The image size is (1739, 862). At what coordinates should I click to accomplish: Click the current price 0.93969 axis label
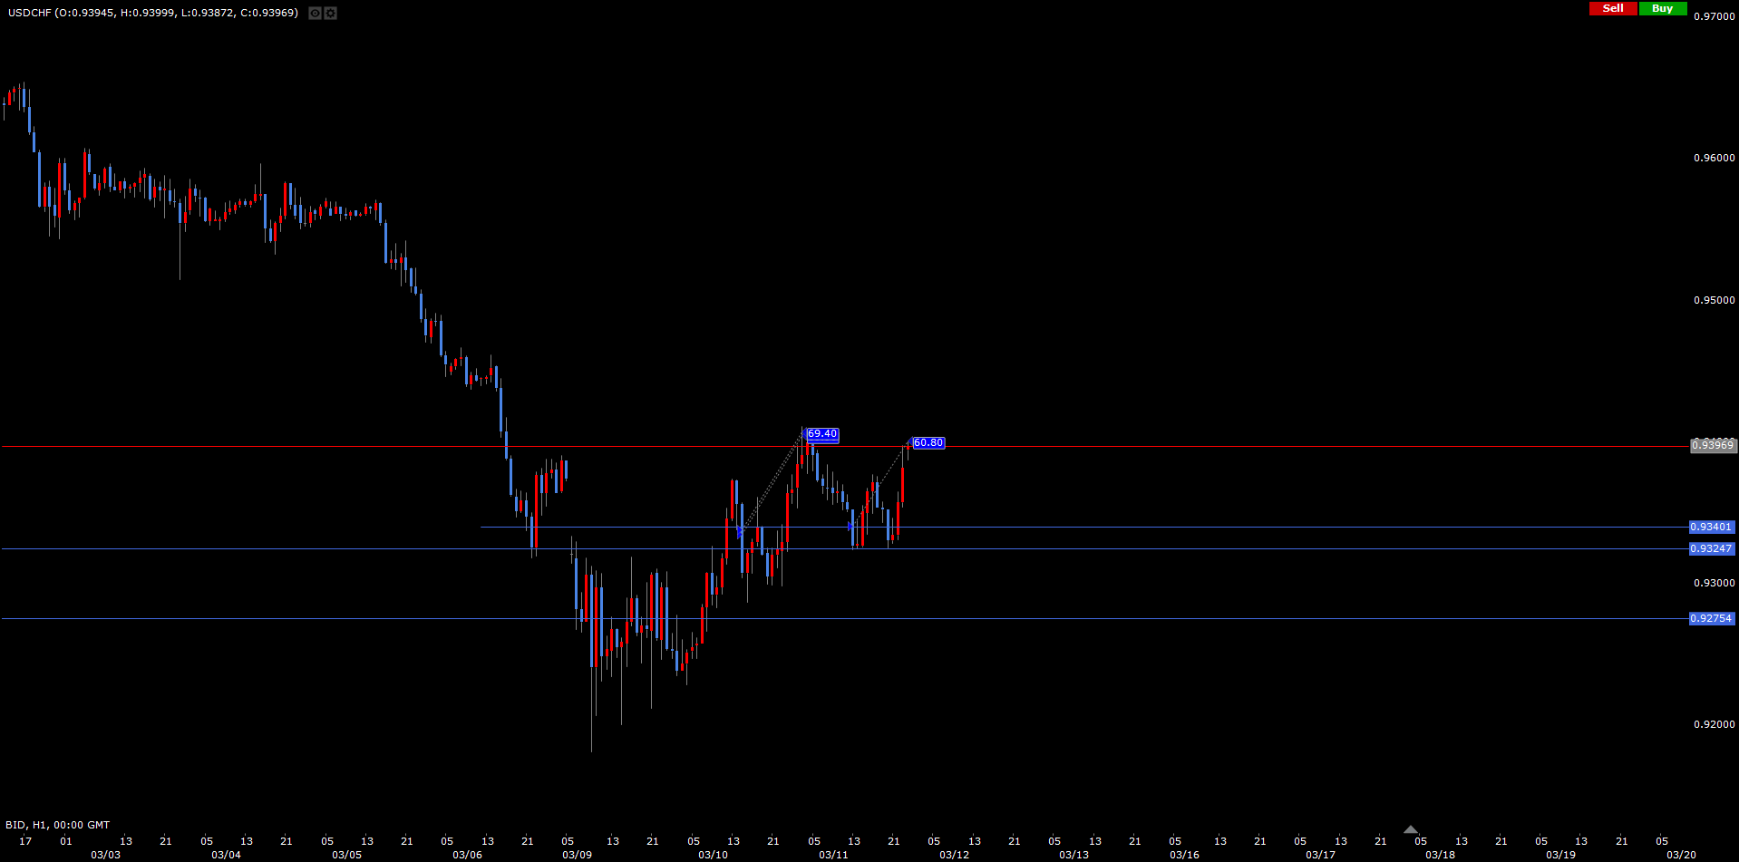(x=1712, y=445)
